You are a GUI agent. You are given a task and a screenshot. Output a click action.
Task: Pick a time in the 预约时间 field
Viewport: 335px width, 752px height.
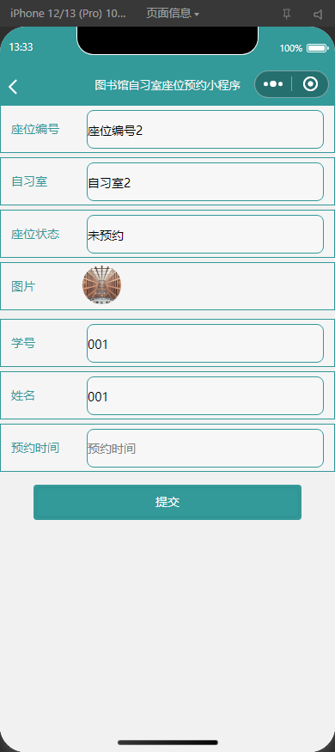point(205,448)
